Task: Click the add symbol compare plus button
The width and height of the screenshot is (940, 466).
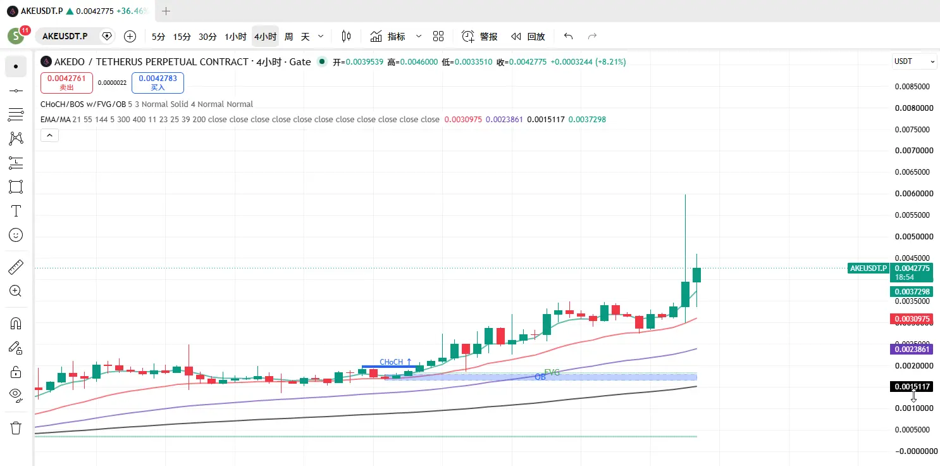Action: coord(130,36)
